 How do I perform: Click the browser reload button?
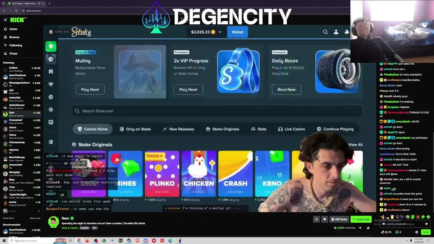click(x=17, y=11)
